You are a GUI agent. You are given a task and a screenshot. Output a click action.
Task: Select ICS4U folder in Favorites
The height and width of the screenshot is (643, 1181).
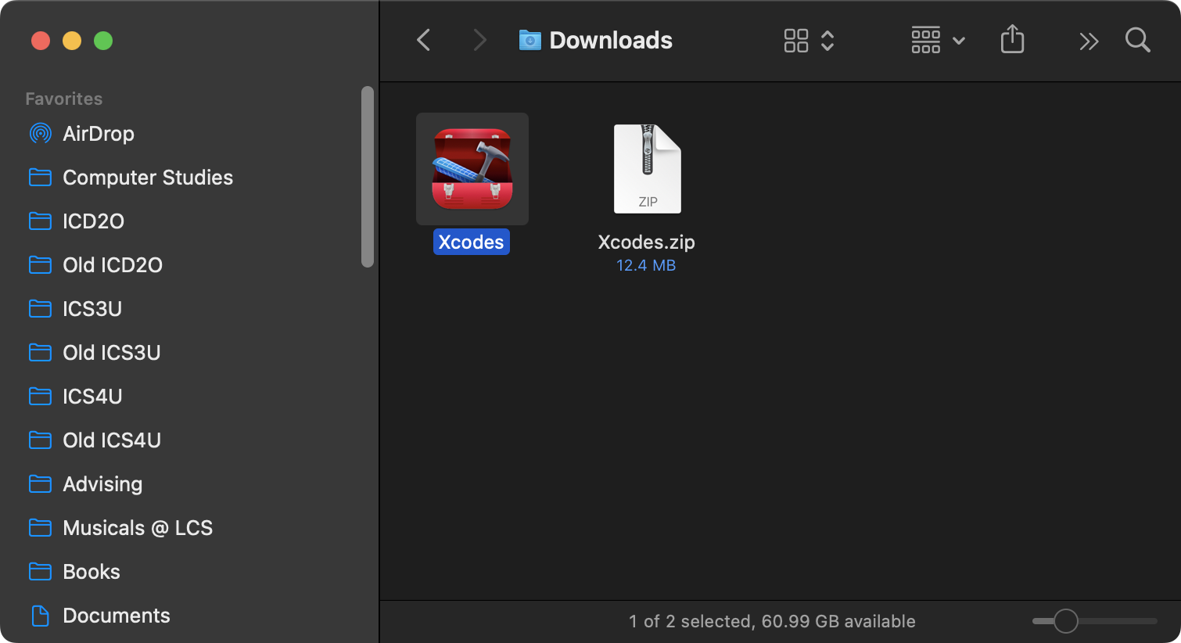[92, 397]
